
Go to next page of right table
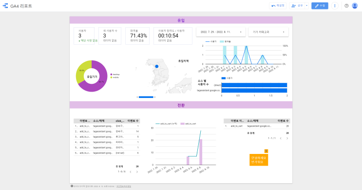click(287, 138)
